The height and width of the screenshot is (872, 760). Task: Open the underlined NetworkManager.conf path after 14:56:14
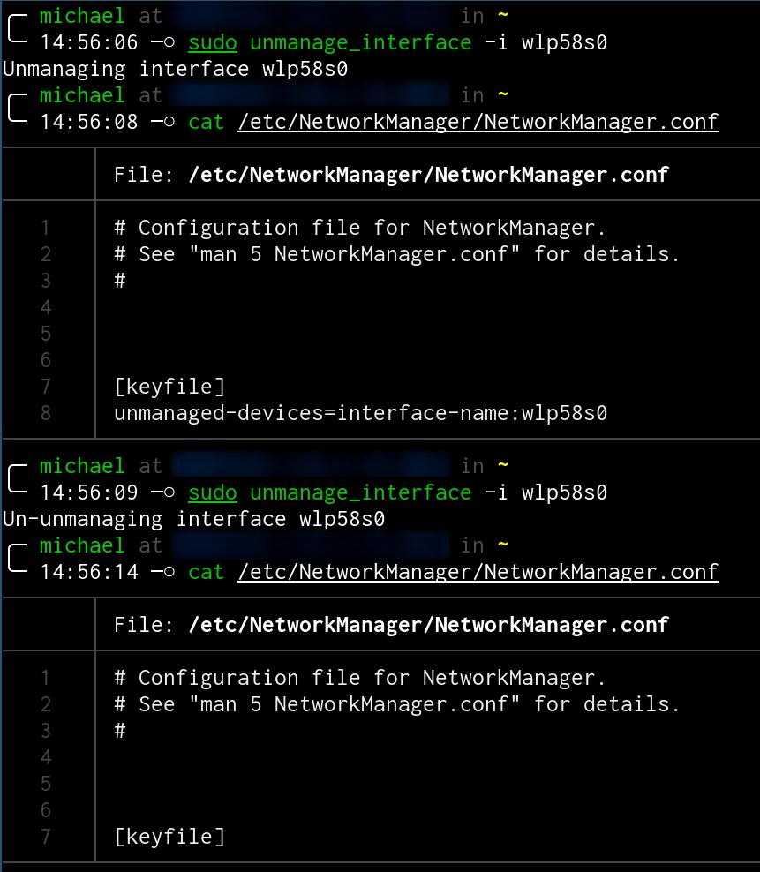(478, 572)
